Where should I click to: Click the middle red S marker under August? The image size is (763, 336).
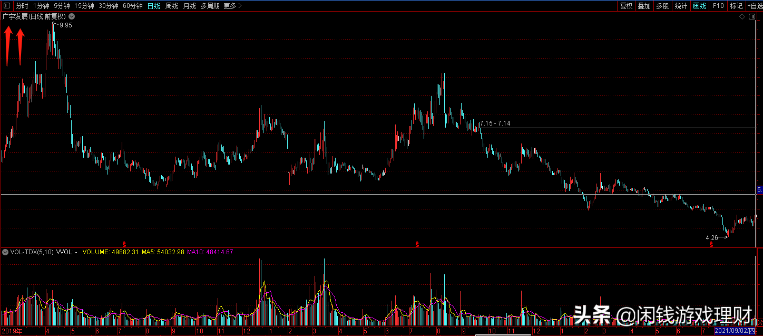coord(417,244)
